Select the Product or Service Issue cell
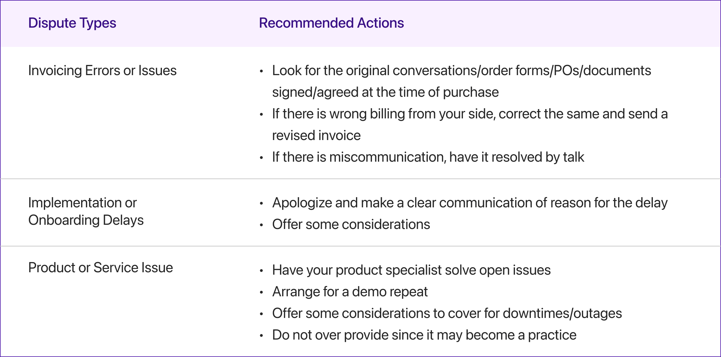This screenshot has height=357, width=721. (100, 268)
